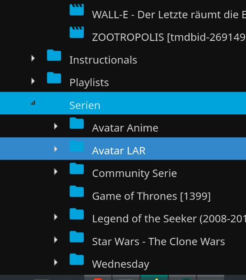Click the WALL-E movie clapperboard icon
Screen dimensions: 246x280
(77, 10)
